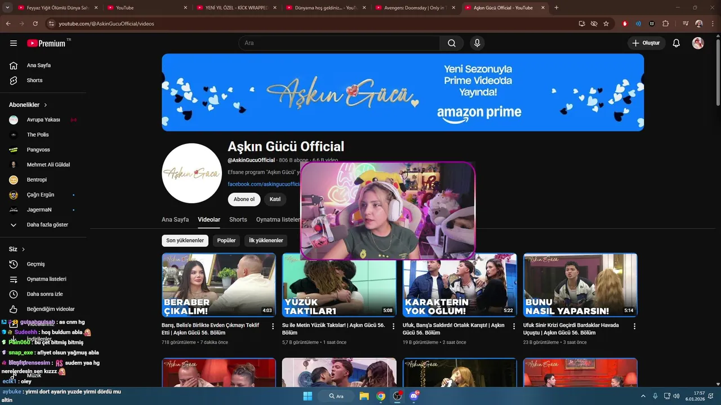The height and width of the screenshot is (405, 721).
Task: Switch to Dünyaya hoş geldiniz browser tab
Action: click(x=327, y=8)
